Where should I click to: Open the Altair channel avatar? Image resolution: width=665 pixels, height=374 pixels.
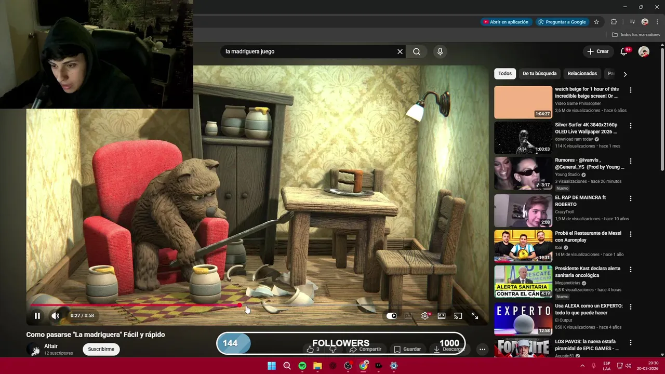click(x=34, y=350)
